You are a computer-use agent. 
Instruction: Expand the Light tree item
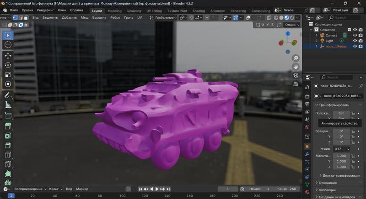tap(317, 41)
